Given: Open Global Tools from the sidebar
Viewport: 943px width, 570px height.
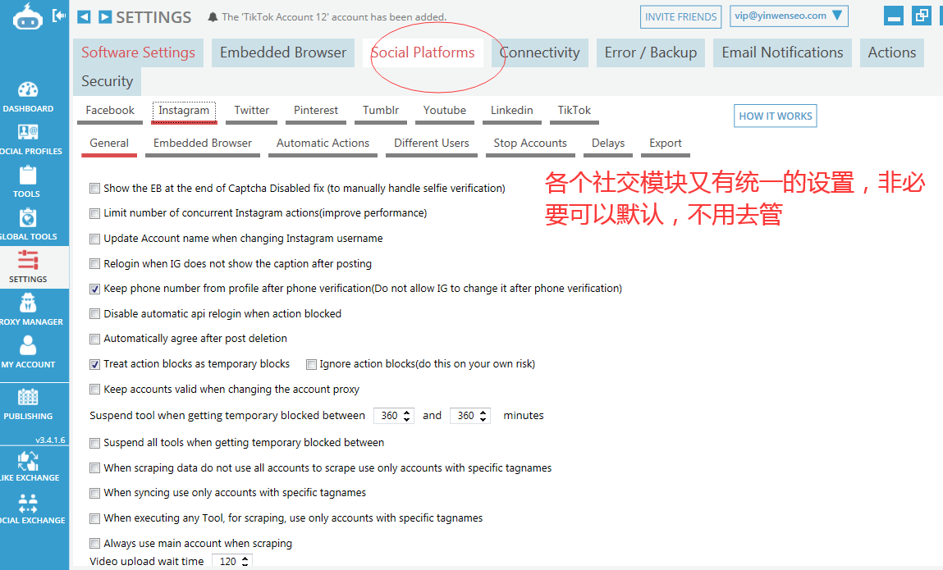Looking at the screenshot, I should (x=29, y=221).
